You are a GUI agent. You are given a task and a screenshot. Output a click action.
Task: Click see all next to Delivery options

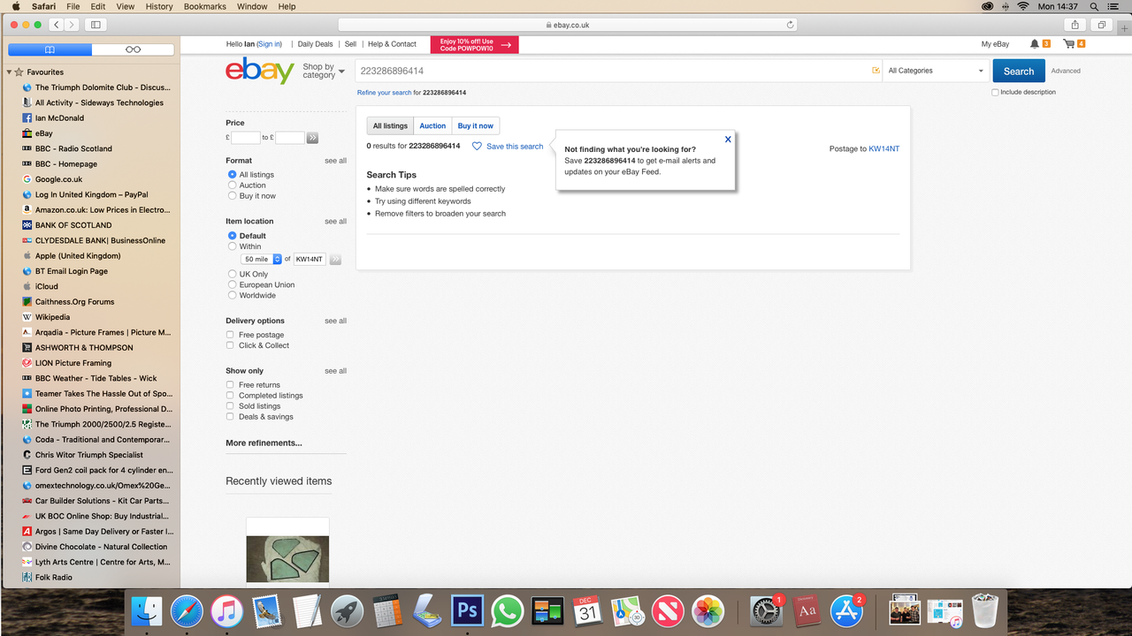[335, 321]
